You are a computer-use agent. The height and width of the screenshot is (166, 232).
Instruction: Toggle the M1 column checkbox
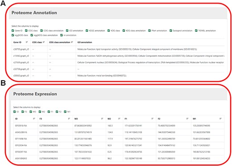pyautogui.click(x=65, y=112)
